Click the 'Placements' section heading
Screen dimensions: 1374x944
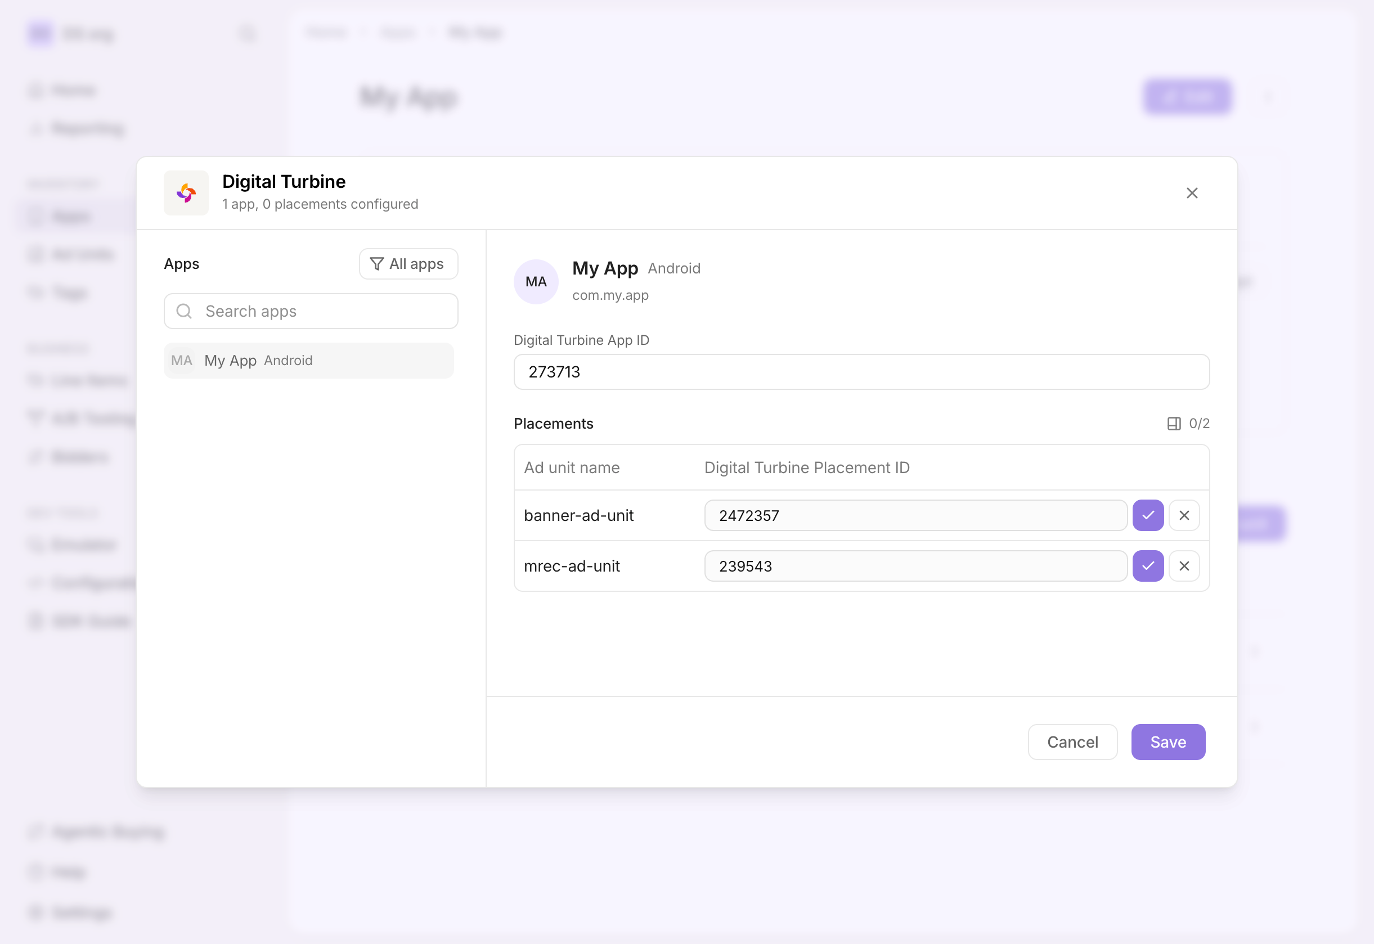[x=554, y=424]
